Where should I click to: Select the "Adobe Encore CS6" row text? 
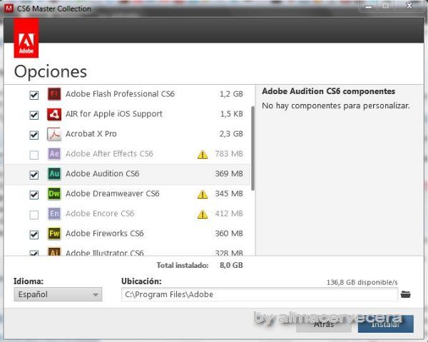click(100, 214)
